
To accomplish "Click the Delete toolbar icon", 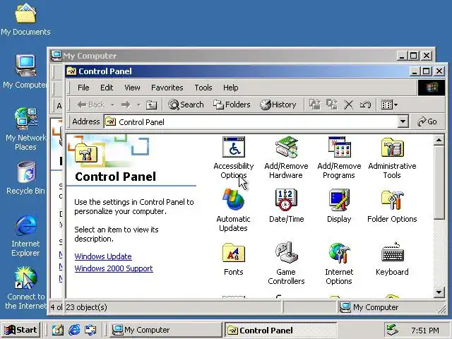I will [348, 105].
